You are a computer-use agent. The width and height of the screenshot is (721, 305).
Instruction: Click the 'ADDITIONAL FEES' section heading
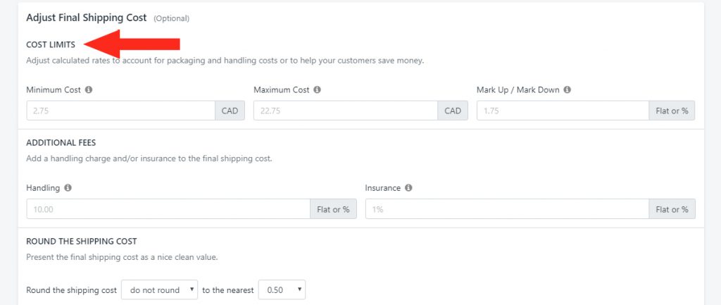point(61,142)
